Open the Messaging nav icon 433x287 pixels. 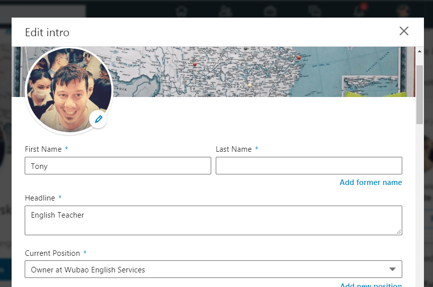point(314,11)
